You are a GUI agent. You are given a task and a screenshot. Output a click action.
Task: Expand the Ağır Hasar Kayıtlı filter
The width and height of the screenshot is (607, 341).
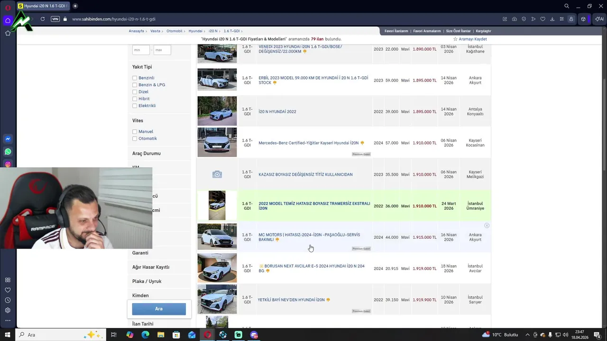point(151,267)
